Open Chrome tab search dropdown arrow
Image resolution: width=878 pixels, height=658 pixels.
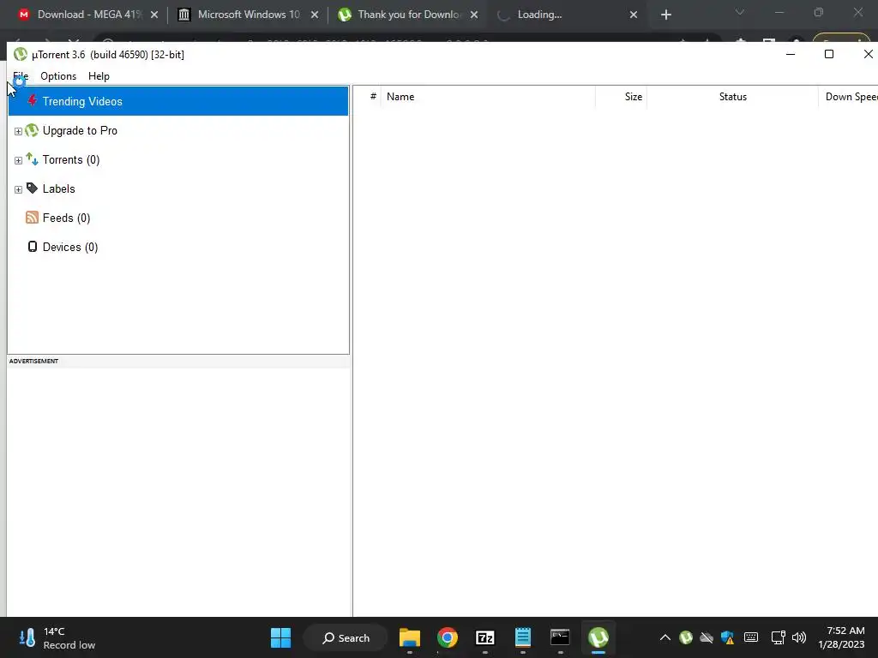740,12
